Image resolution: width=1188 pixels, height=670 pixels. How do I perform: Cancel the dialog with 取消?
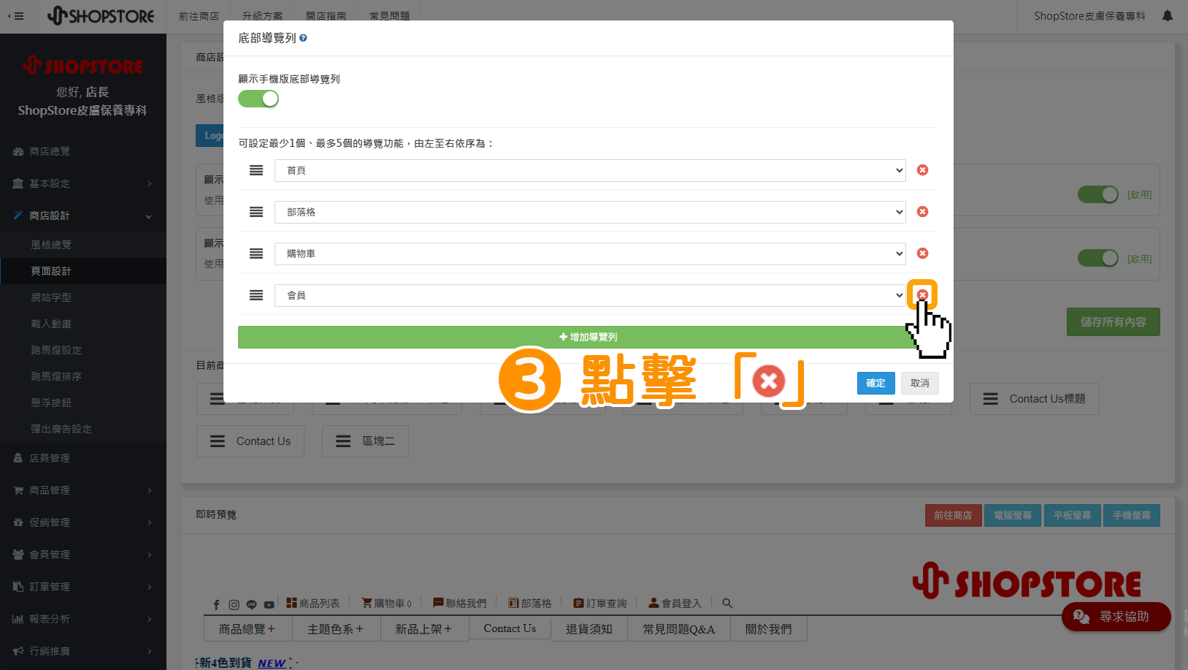pos(920,383)
